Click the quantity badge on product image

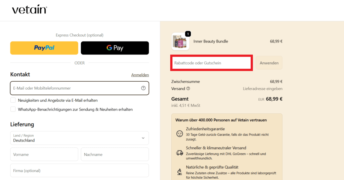188,34
